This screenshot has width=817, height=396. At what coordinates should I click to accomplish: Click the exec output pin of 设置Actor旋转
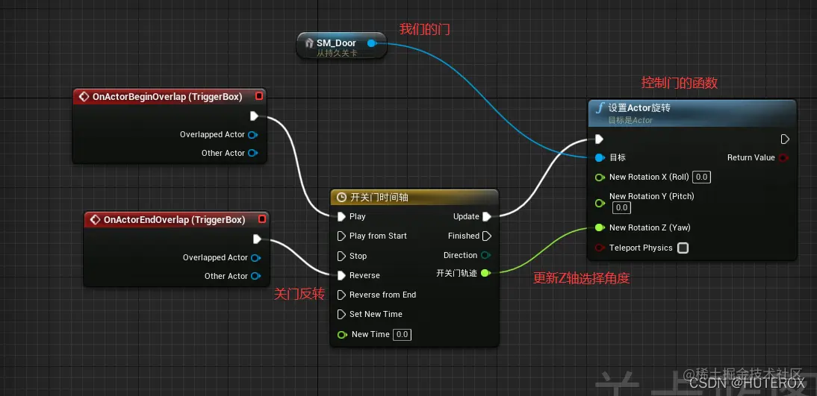tap(785, 139)
